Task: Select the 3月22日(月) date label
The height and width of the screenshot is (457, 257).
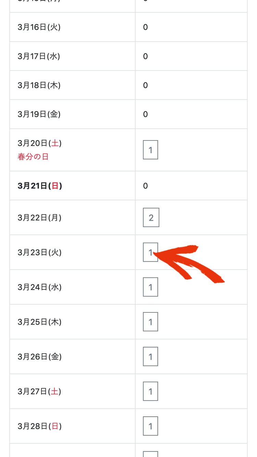Action: [x=39, y=218]
